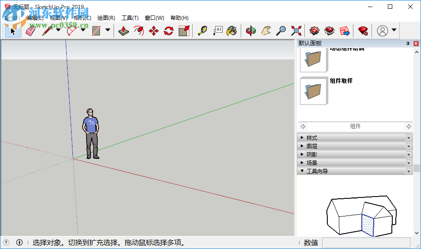Close the 场景 panel
Image resolution: width=421 pixels, height=249 pixels.
[x=409, y=163]
